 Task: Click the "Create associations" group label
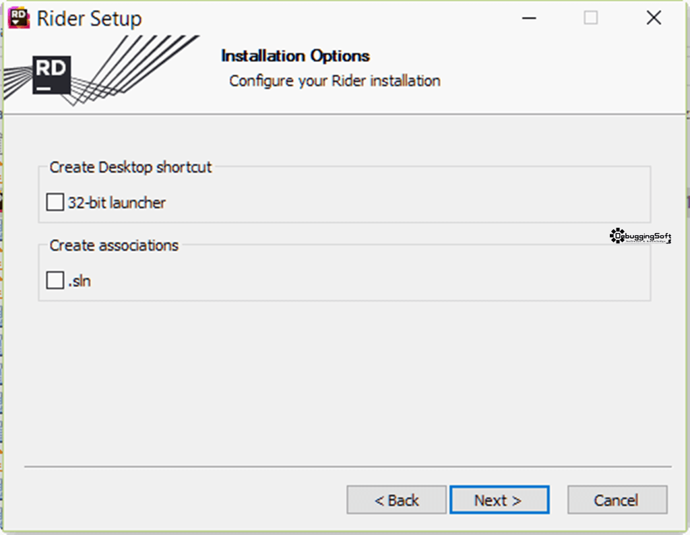click(114, 245)
